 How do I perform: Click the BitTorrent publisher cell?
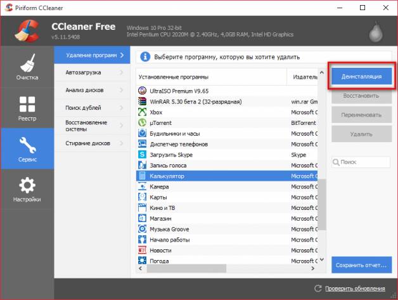pyautogui.click(x=304, y=122)
